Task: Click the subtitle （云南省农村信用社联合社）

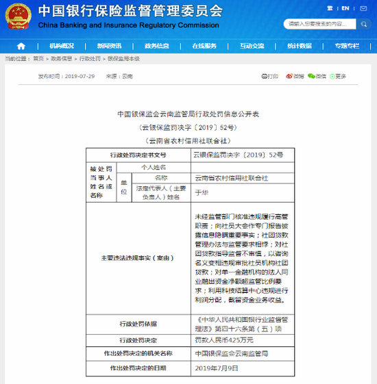Action: click(x=188, y=141)
